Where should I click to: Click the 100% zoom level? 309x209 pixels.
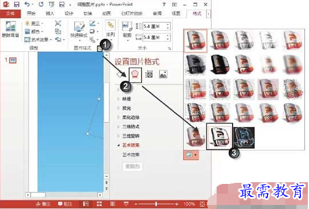(189, 204)
